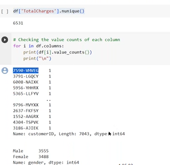170x165 pixels.
Task: Click the comment line about checking value counts
Action: pos(67,40)
